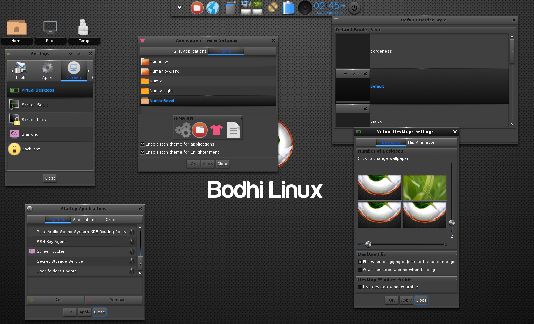The height and width of the screenshot is (324, 534).
Task: Enable Wrap desktops around when flipping
Action: point(360,270)
